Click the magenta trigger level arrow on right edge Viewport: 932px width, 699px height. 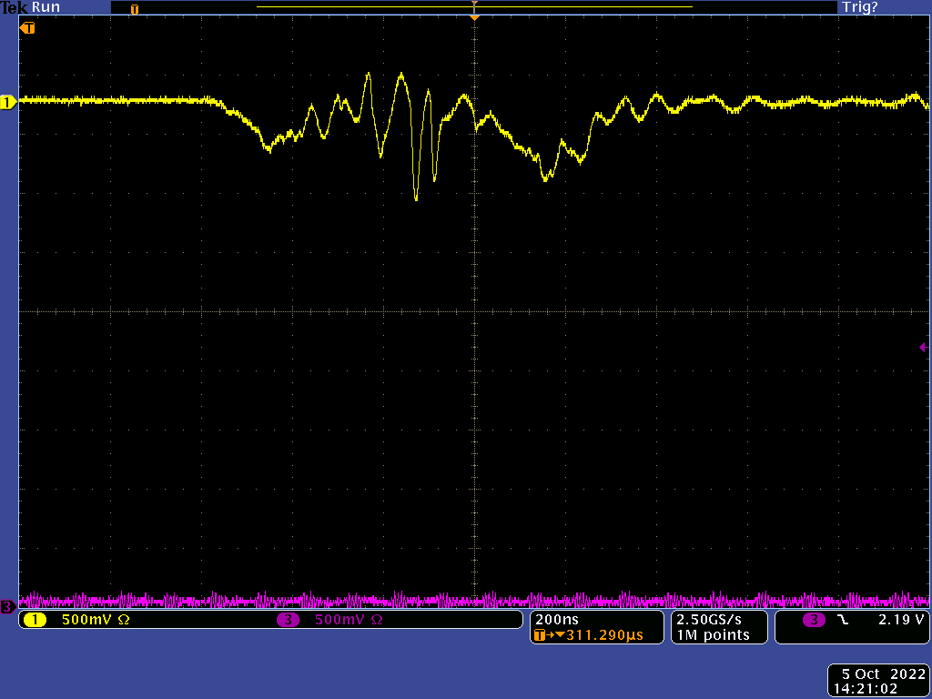tap(924, 347)
